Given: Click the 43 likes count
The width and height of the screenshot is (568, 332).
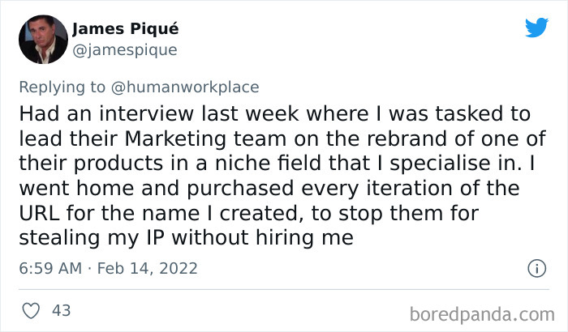Looking at the screenshot, I should click(60, 309).
